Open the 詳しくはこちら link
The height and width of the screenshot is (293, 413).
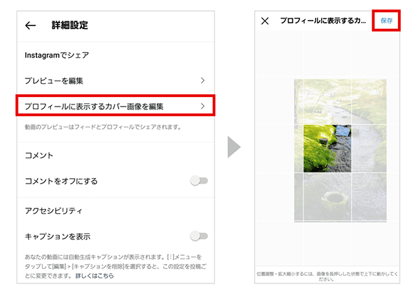[x=94, y=276]
